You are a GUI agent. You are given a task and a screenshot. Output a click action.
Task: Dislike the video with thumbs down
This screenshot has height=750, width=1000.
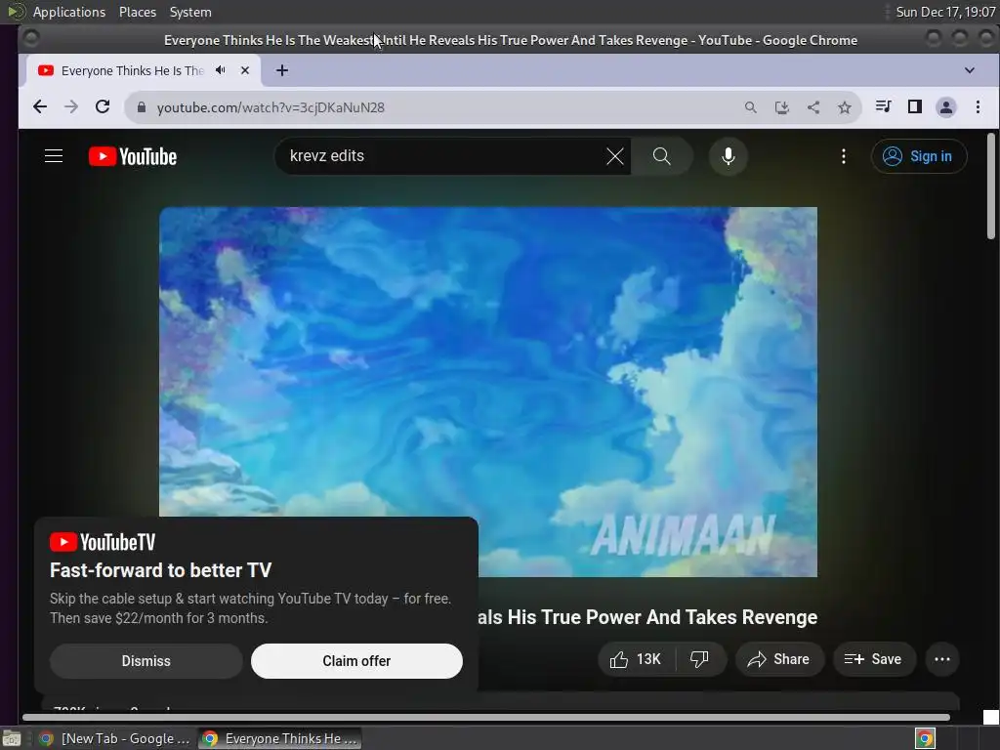[699, 659]
